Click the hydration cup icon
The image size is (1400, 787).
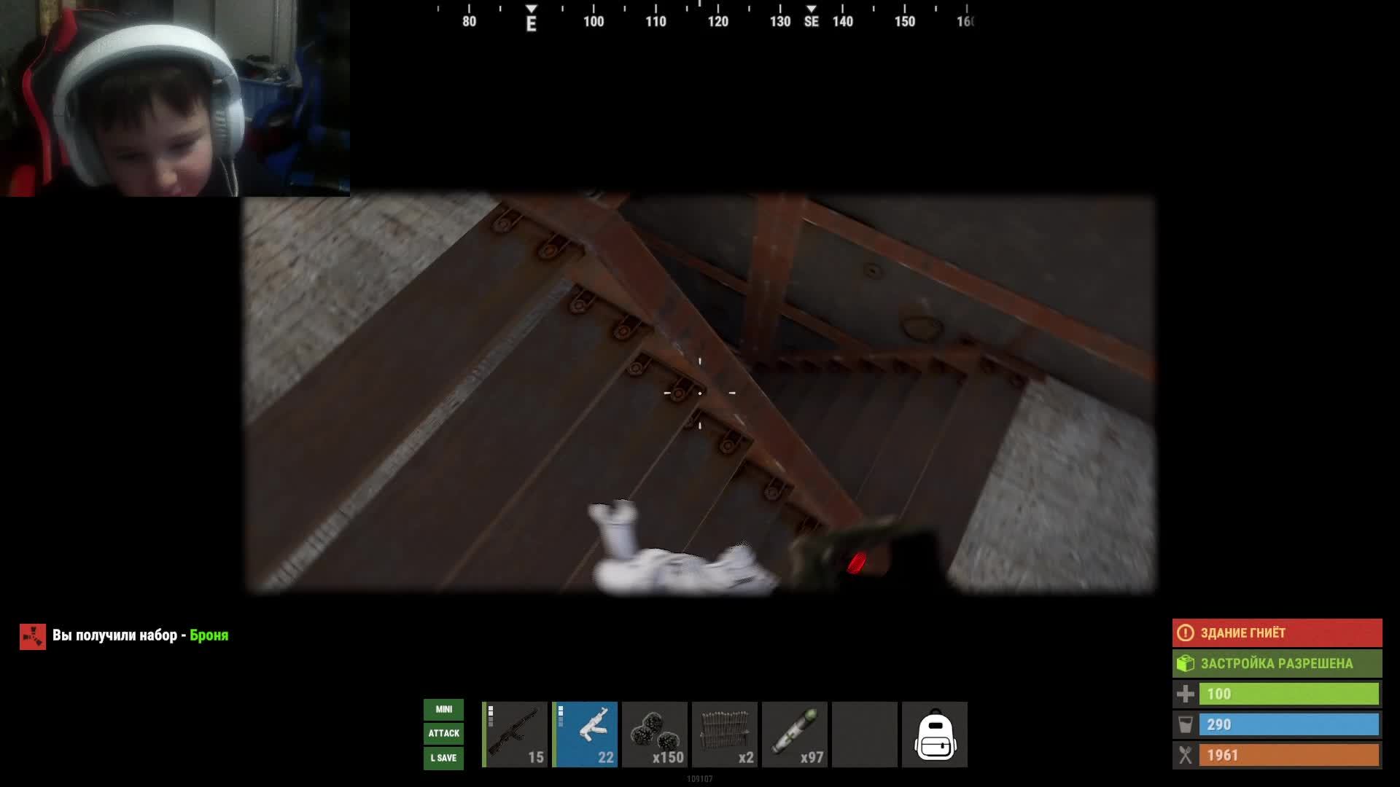pos(1186,724)
